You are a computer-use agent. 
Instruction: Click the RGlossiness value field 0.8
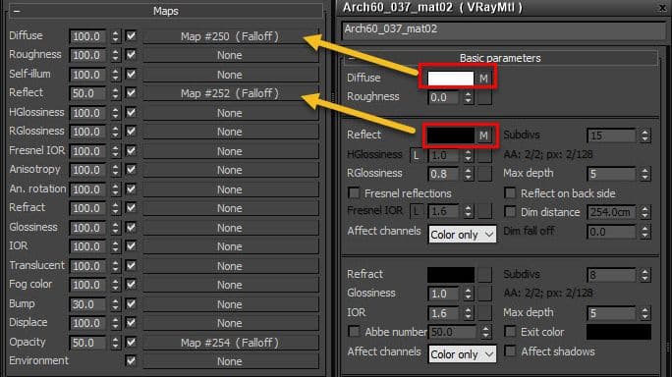[x=444, y=174]
